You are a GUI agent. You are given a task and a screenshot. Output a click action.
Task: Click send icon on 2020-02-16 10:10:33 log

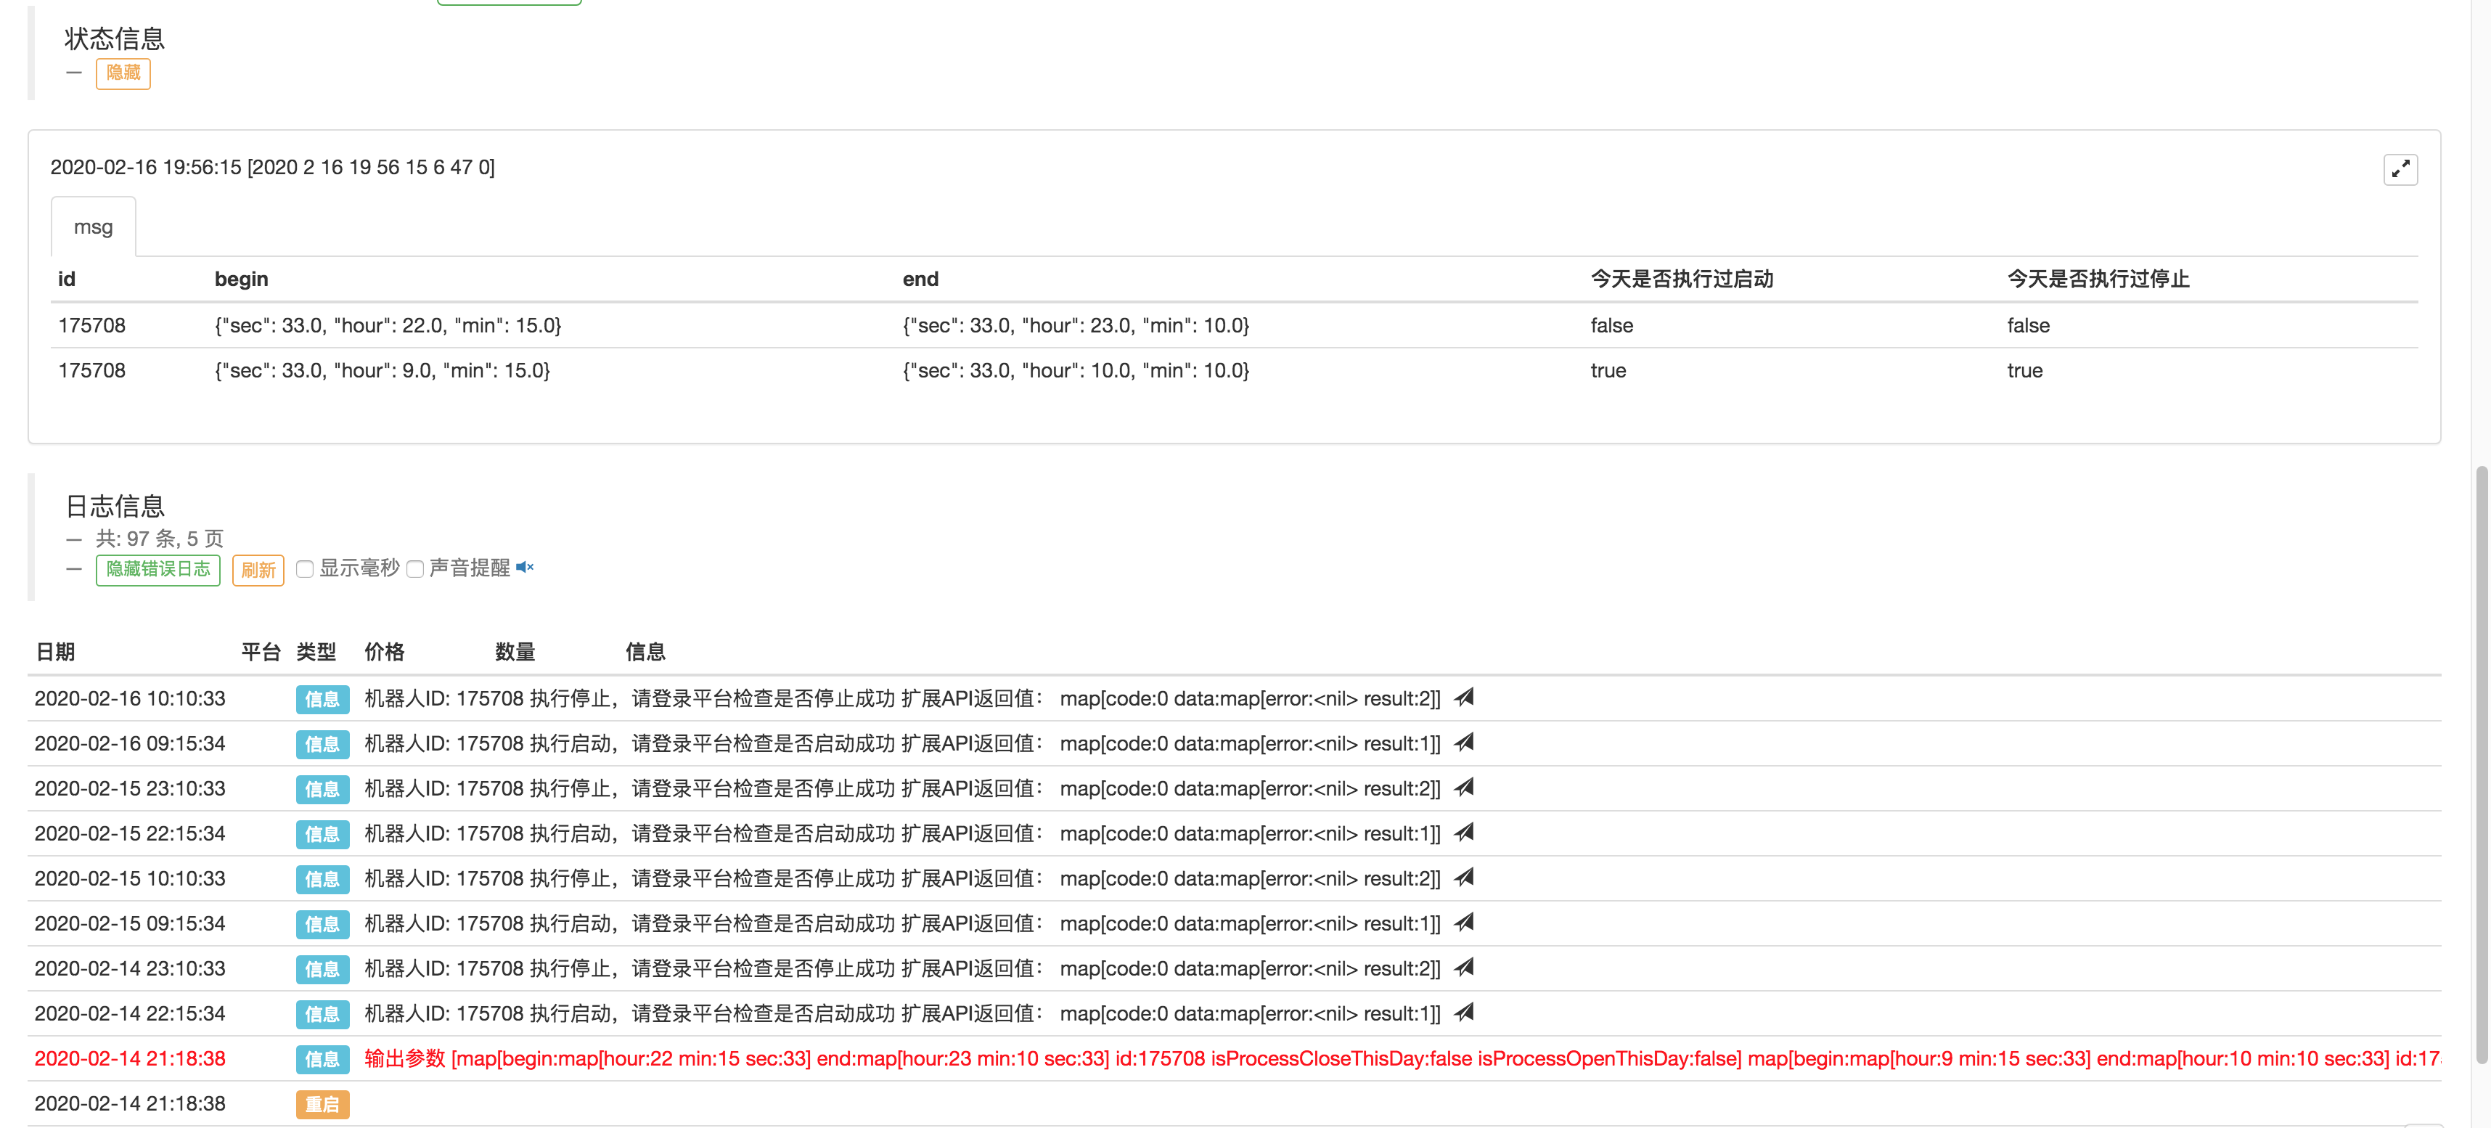1464,698
